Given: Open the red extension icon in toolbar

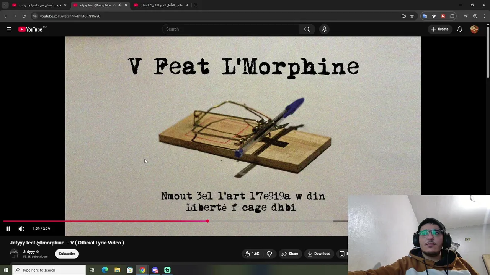Looking at the screenshot, I should coord(443,16).
